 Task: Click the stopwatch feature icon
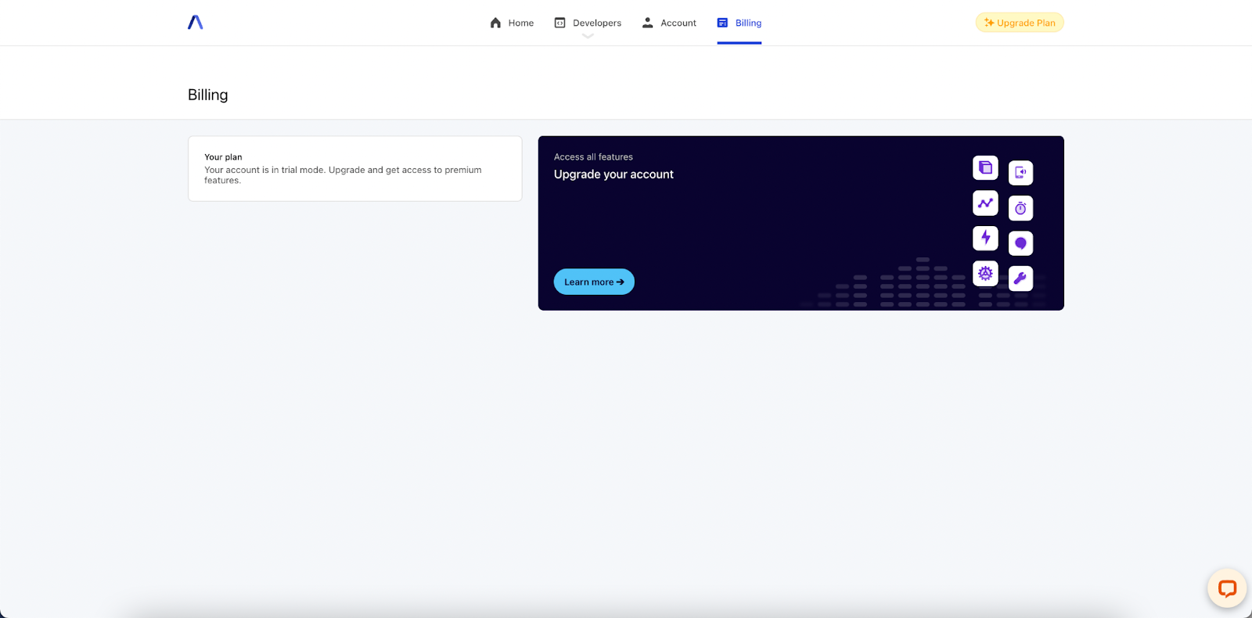(x=1020, y=208)
